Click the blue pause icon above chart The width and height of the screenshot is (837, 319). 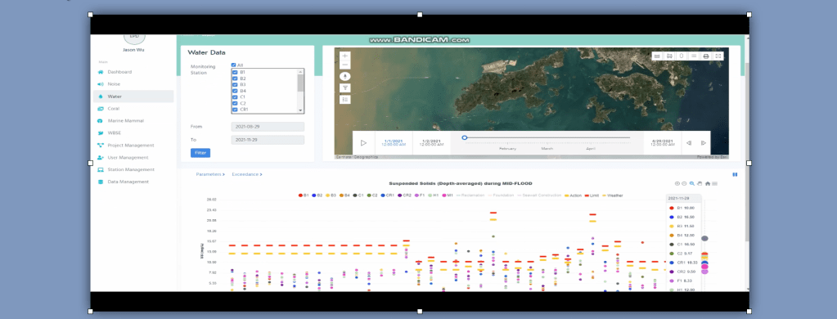(735, 174)
